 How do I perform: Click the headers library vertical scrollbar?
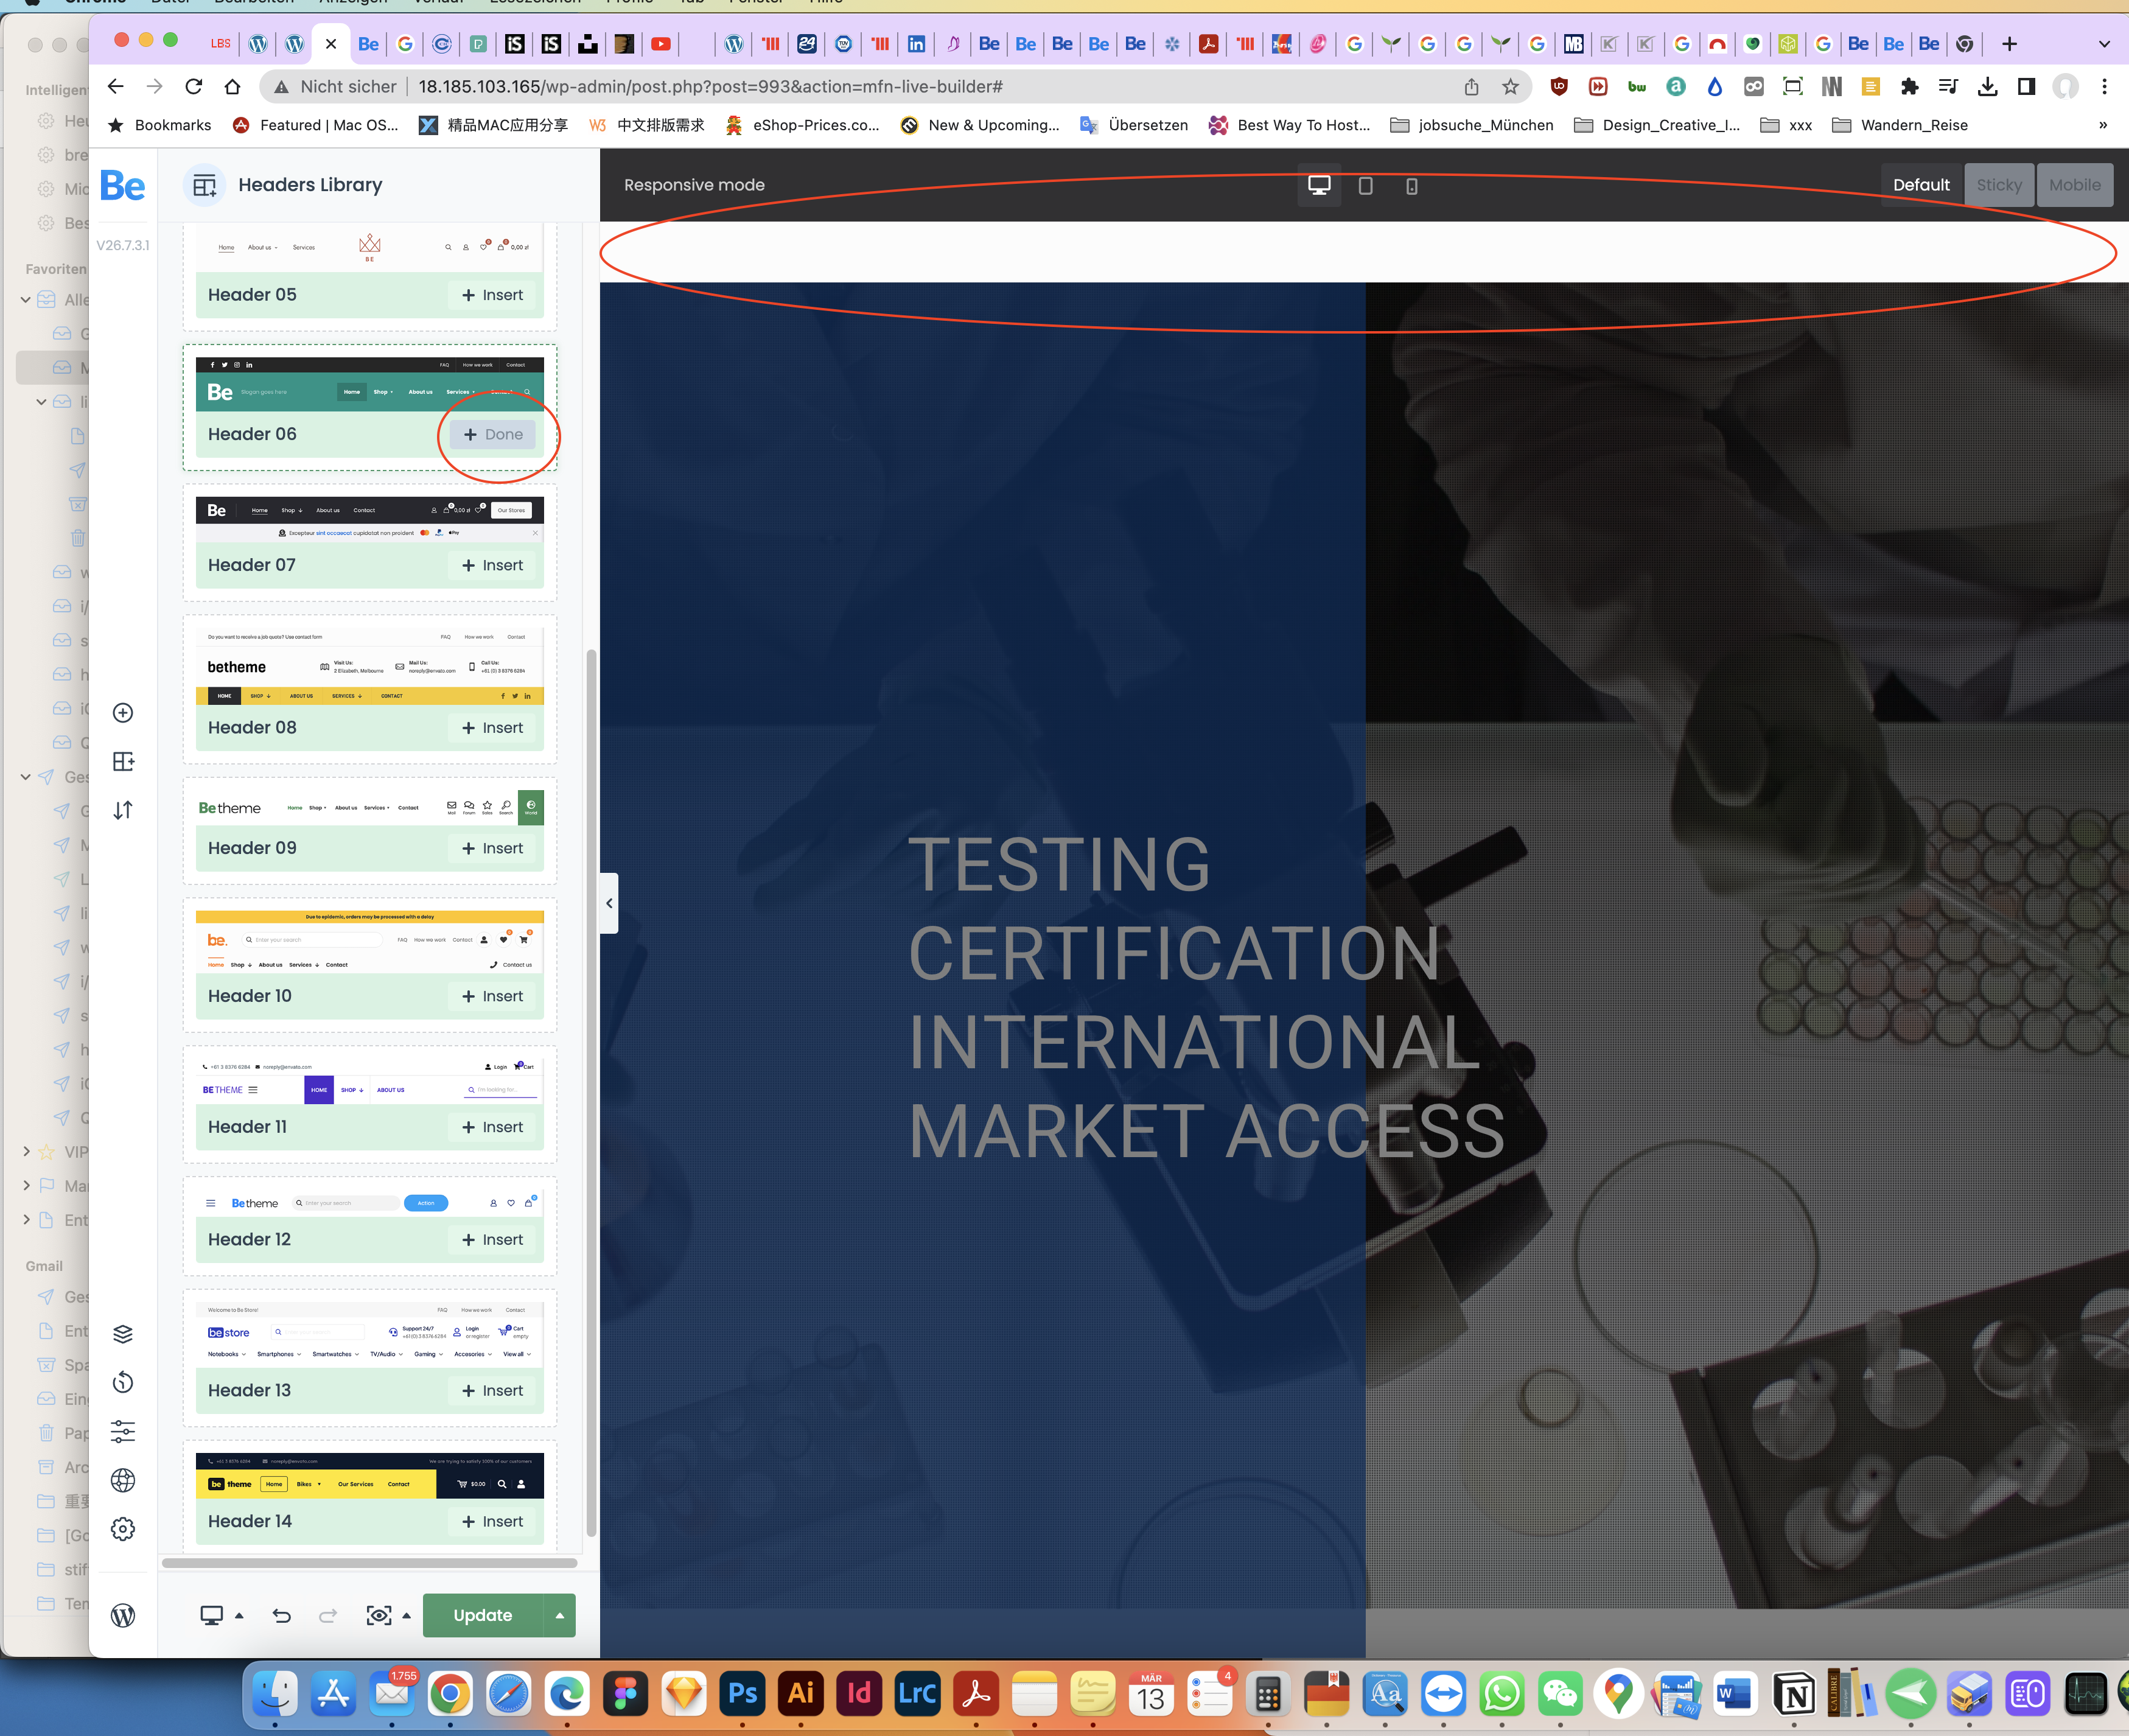point(591,1093)
